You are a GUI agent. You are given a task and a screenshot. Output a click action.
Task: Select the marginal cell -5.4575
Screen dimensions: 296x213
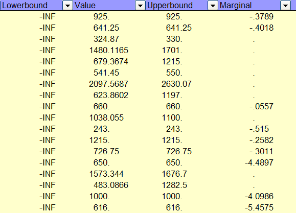click(x=259, y=207)
